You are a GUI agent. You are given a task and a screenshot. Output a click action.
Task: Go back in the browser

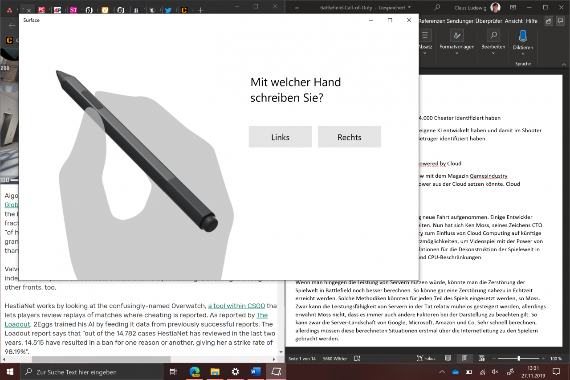point(12,25)
